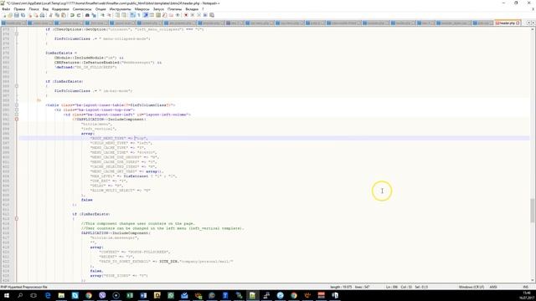This screenshot has width=536, height=301.
Task: Play back recorded macro icon
Action: [199, 15]
